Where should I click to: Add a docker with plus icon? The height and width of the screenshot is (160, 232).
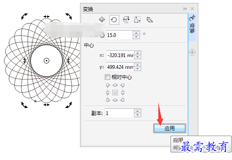point(192,52)
